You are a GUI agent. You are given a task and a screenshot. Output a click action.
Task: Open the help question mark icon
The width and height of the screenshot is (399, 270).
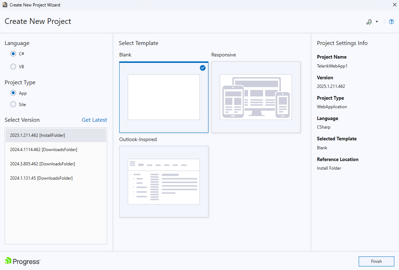tap(391, 22)
